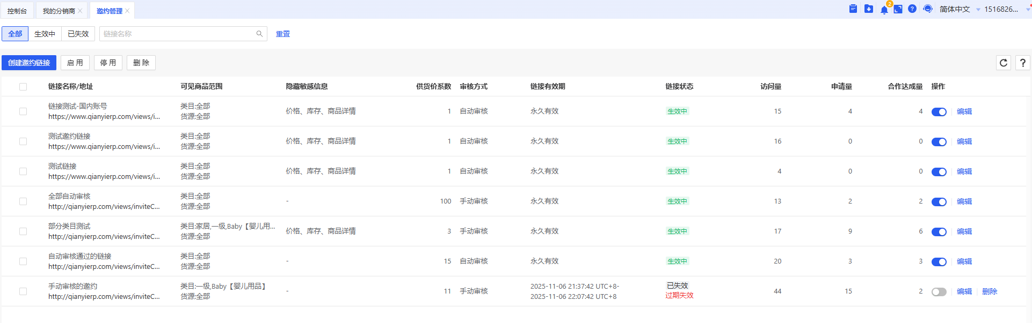
Task: Click the 停用 button
Action: pyautogui.click(x=108, y=63)
